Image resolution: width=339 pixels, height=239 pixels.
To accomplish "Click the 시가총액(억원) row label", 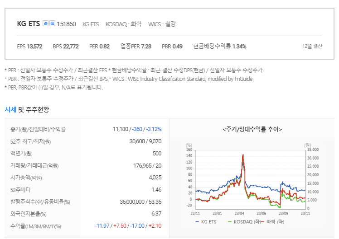I will [x=26, y=178].
